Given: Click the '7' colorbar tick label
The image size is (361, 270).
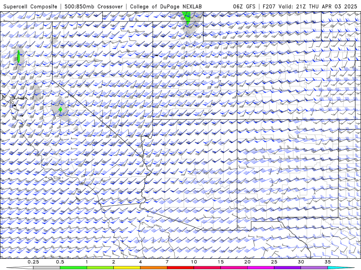Looking at the screenshot, I should [167, 262].
